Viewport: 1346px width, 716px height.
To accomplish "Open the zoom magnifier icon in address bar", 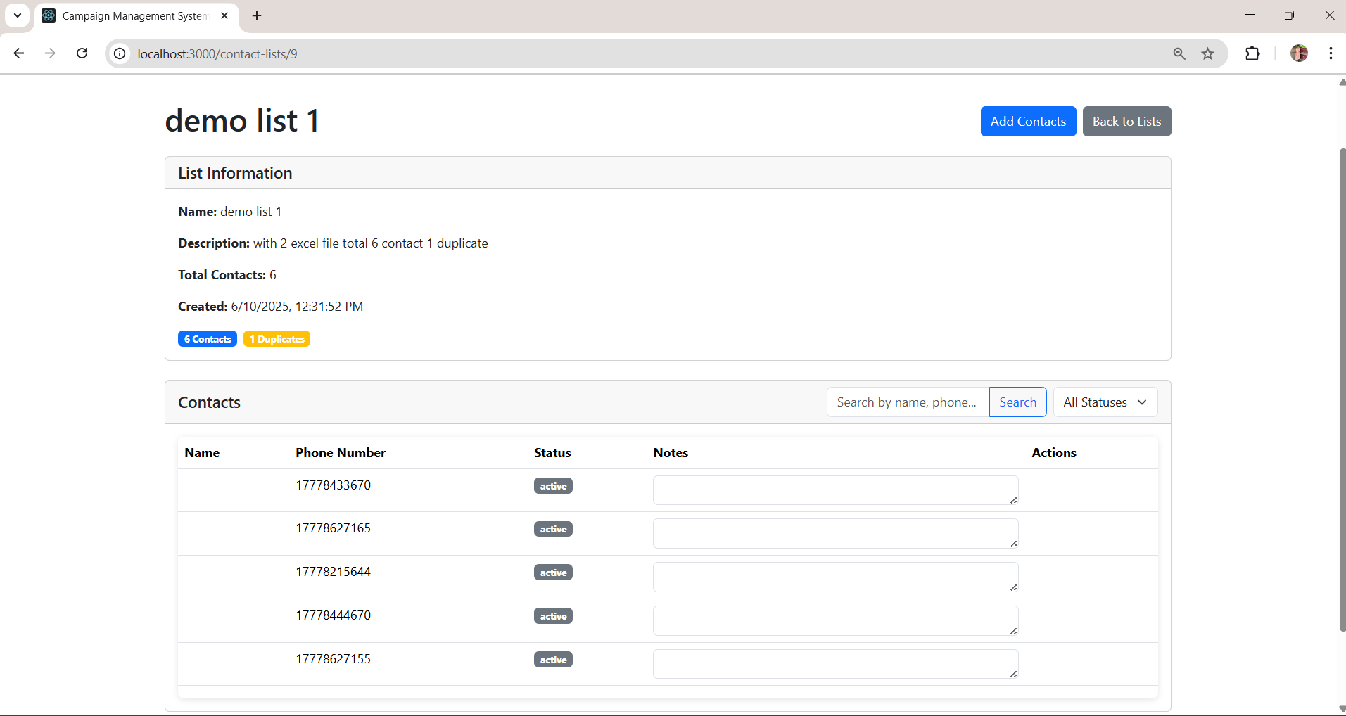I will (x=1179, y=53).
